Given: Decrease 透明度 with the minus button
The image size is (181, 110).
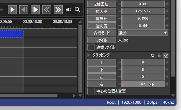Looking at the screenshot, I should tap(119, 26).
